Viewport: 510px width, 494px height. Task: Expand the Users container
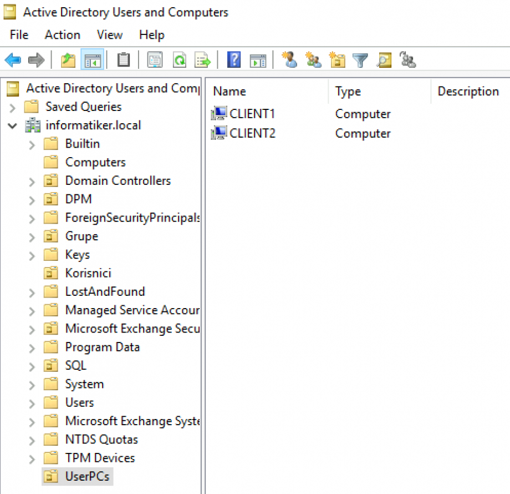pos(32,402)
